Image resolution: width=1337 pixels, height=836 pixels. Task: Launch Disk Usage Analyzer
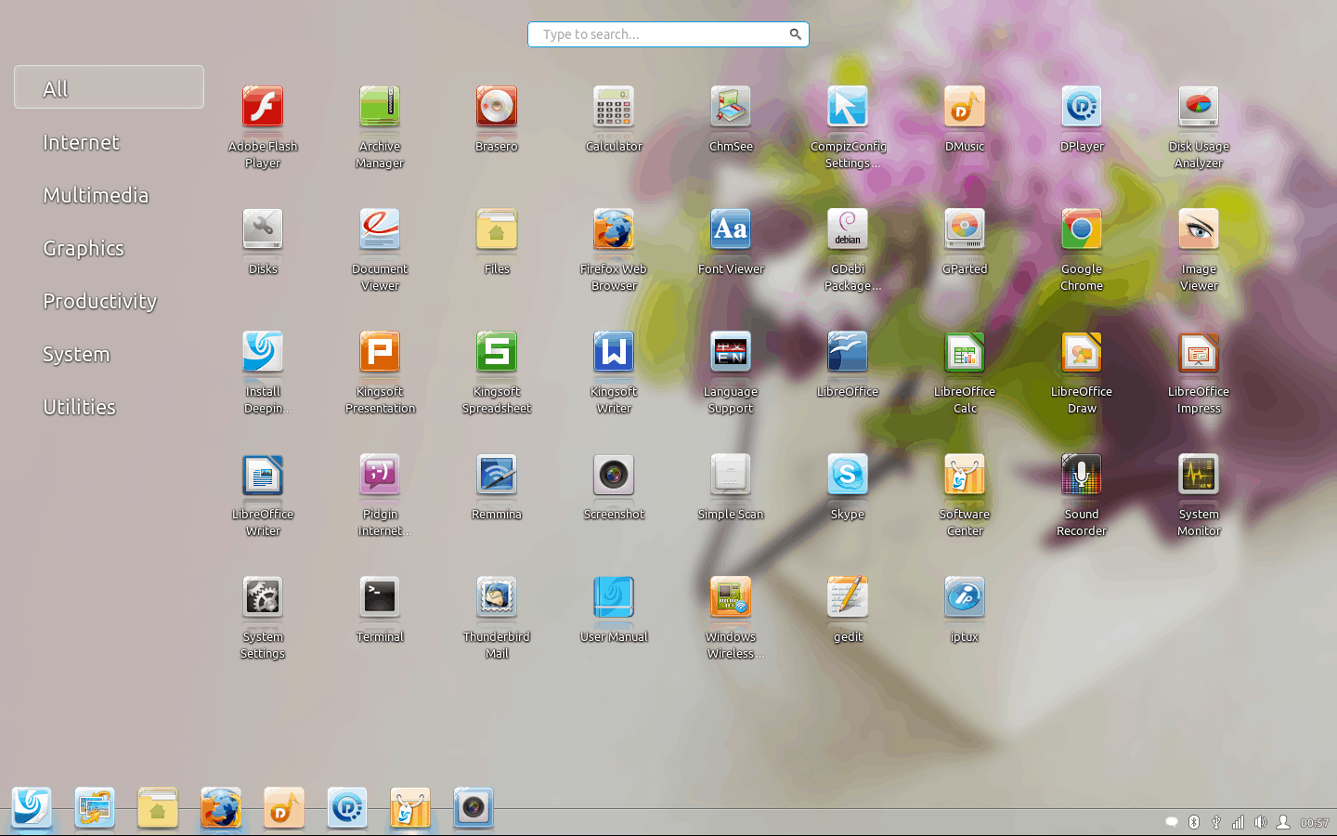[x=1199, y=107]
